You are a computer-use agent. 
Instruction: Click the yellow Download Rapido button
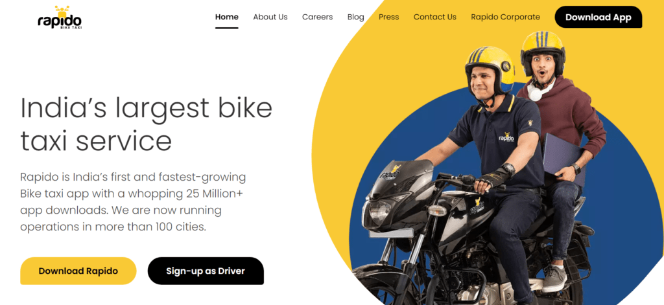78,271
